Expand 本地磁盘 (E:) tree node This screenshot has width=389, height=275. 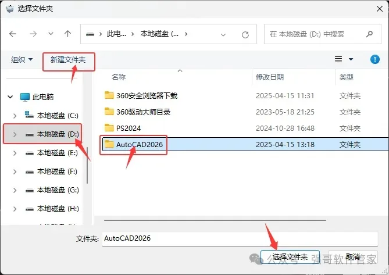coord(15,153)
